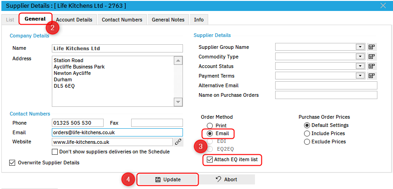
Task: Expand Payment Terms dropdown
Action: point(360,76)
